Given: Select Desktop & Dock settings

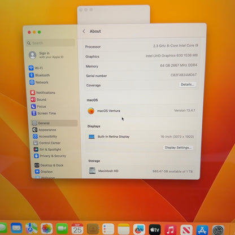Looking at the screenshot, I should pos(49,165).
